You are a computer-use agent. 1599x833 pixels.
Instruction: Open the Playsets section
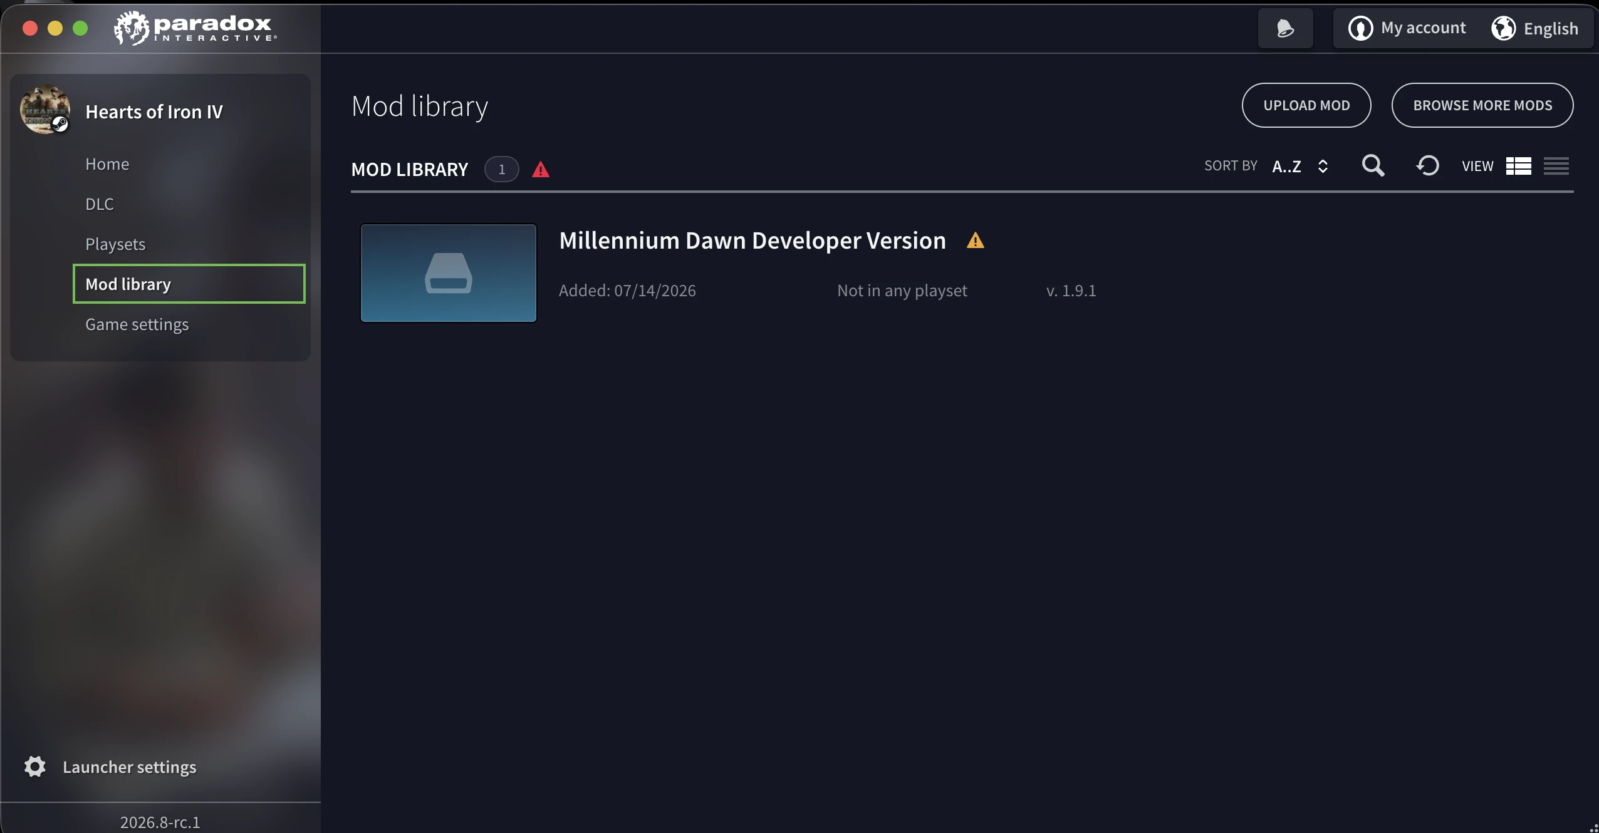click(115, 244)
